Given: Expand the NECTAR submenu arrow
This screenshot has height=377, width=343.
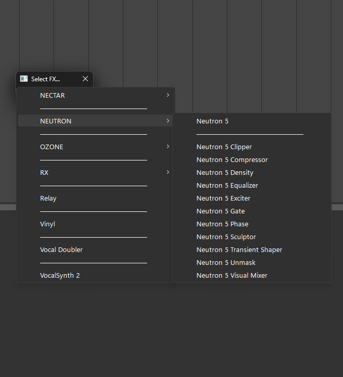Looking at the screenshot, I should (168, 95).
